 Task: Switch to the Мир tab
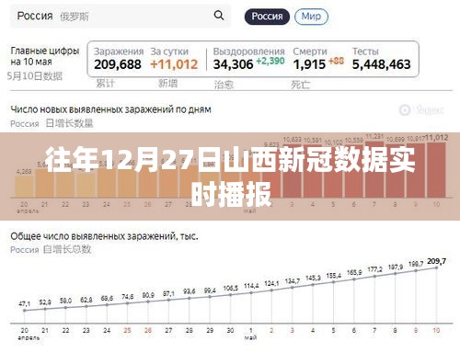tap(311, 17)
